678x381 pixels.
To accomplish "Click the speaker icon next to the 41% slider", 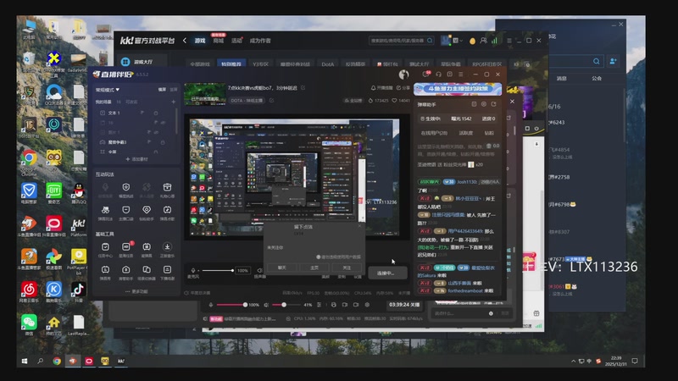I will pyautogui.click(x=266, y=305).
